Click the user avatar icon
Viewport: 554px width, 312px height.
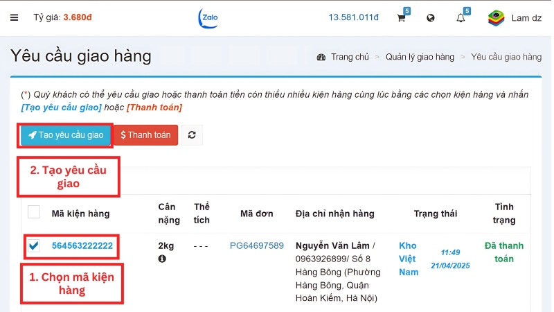pyautogui.click(x=496, y=18)
